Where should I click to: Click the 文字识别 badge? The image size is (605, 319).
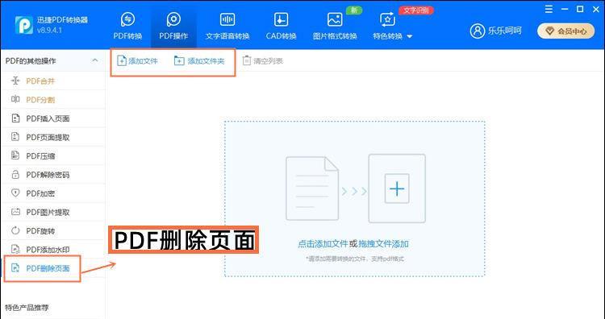(416, 10)
